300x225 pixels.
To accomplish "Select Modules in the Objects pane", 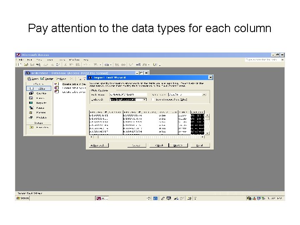I will tap(39, 117).
